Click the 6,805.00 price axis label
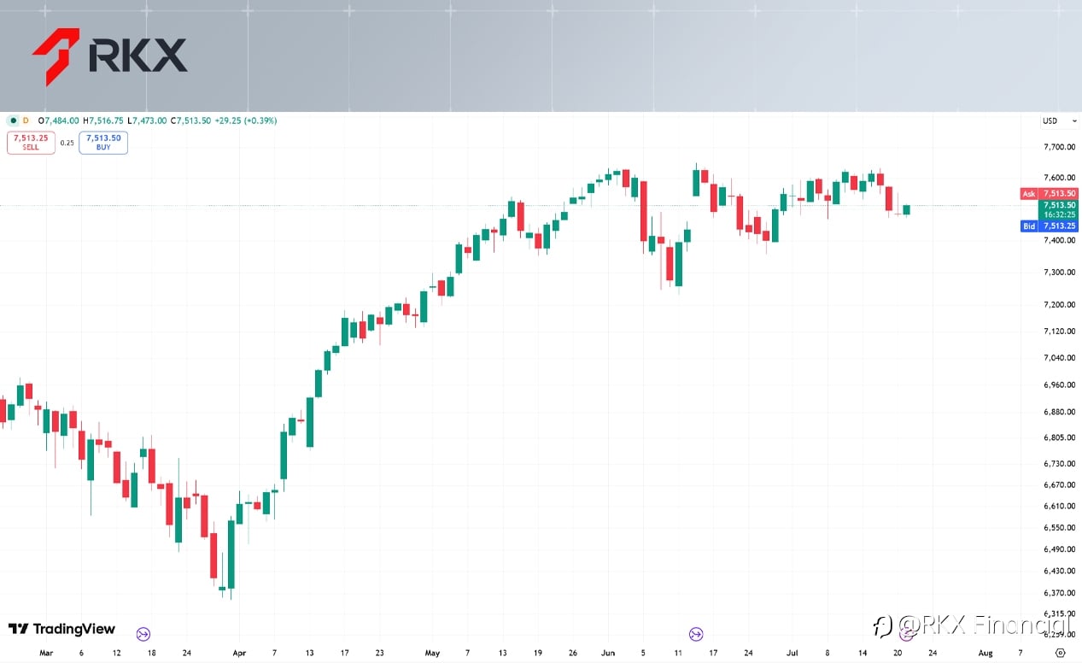The image size is (1082, 663). coord(1059,437)
